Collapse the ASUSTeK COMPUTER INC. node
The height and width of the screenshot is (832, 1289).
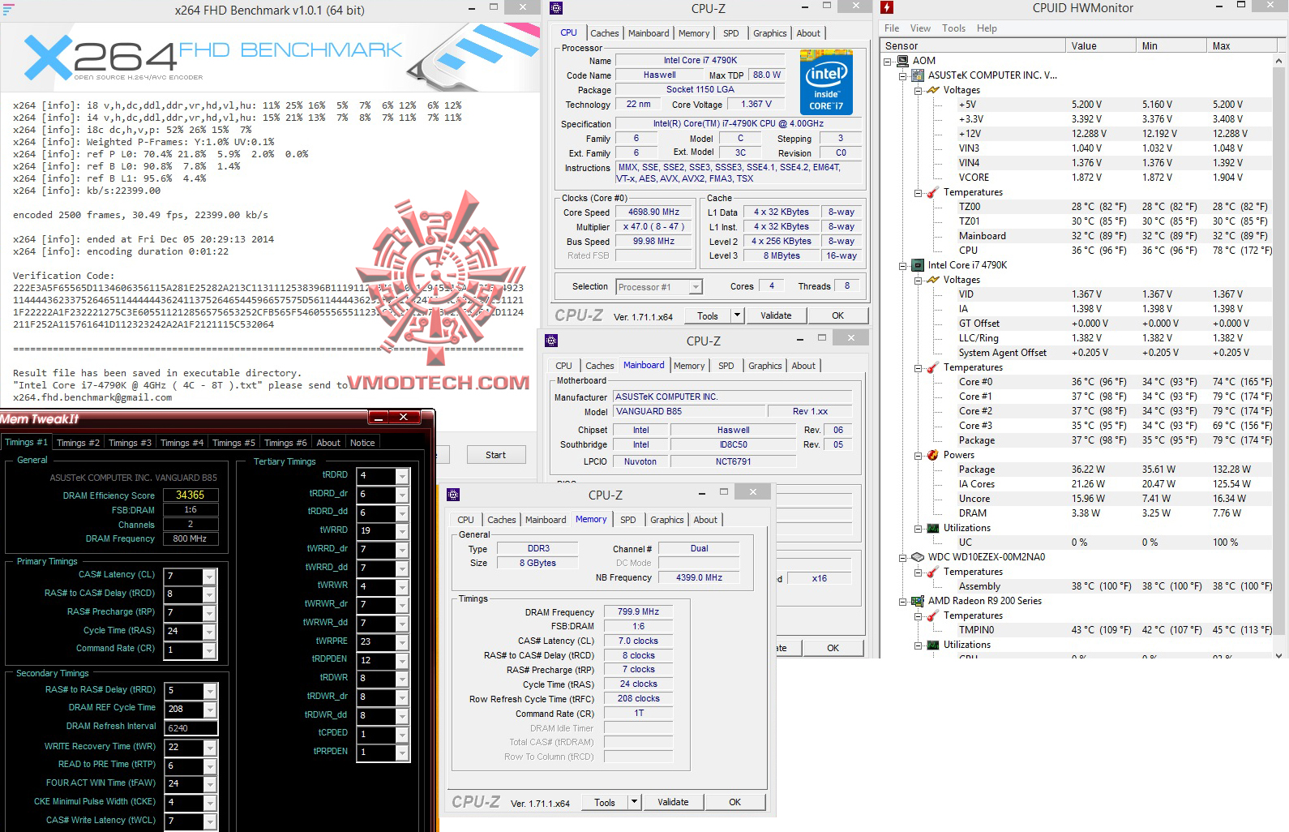coord(903,75)
